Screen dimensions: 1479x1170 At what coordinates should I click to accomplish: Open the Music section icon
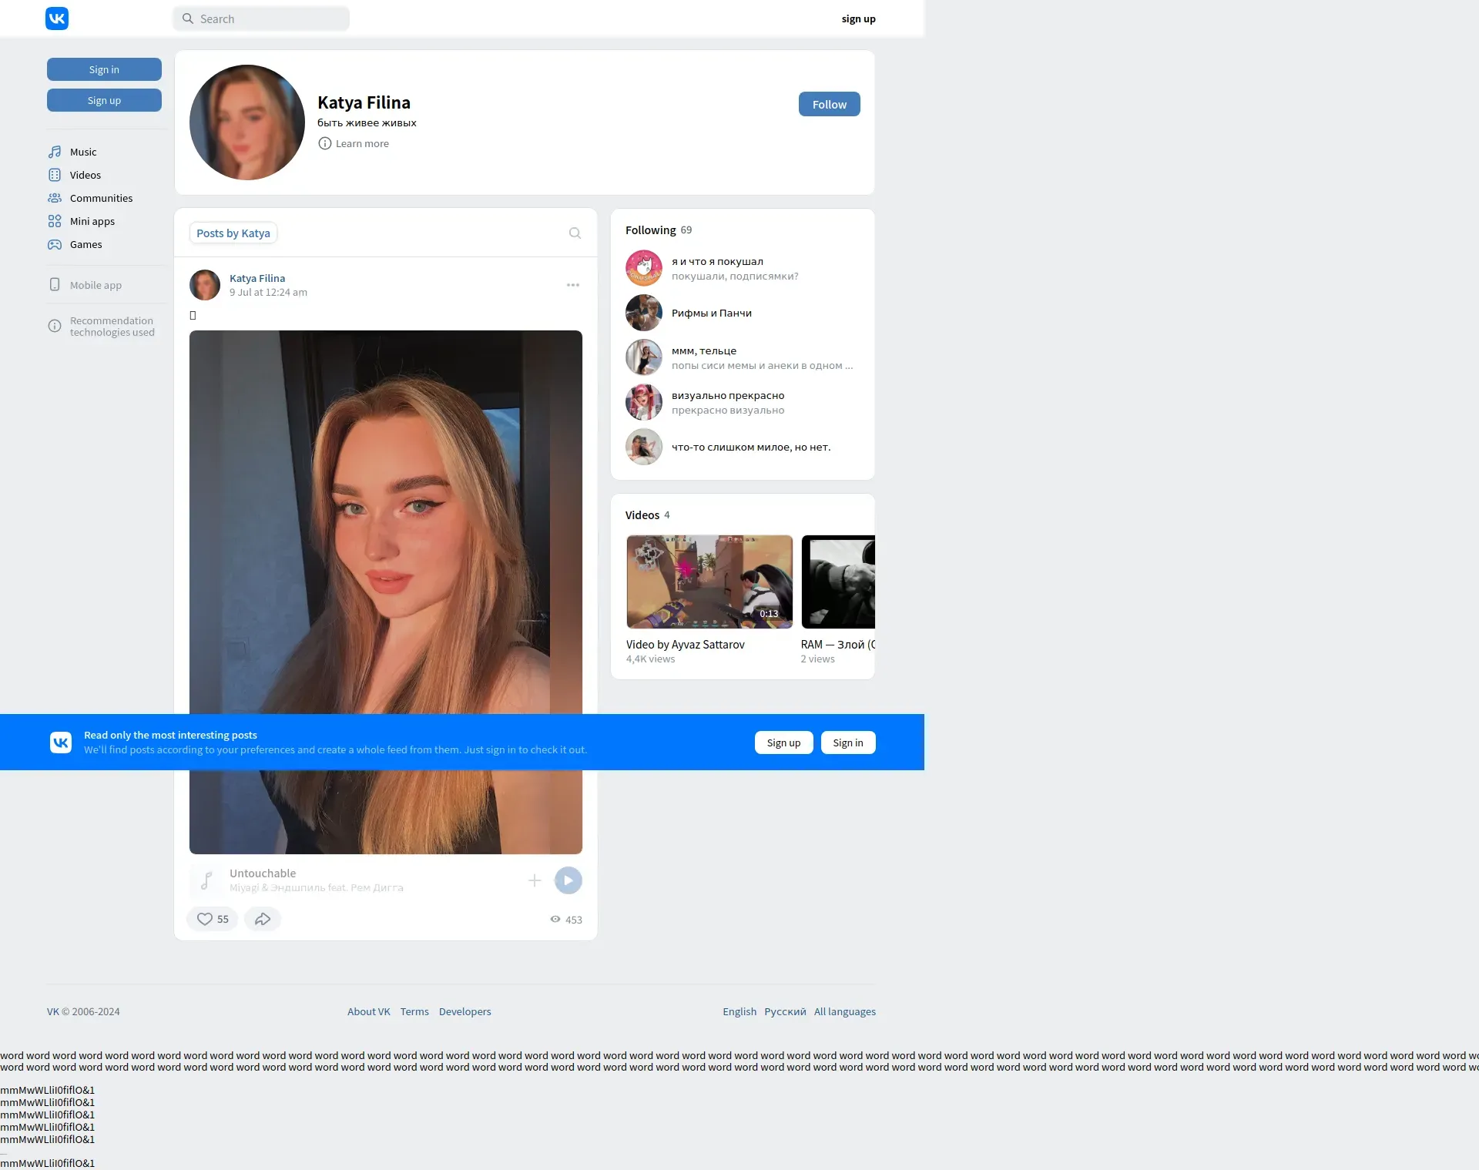click(55, 152)
